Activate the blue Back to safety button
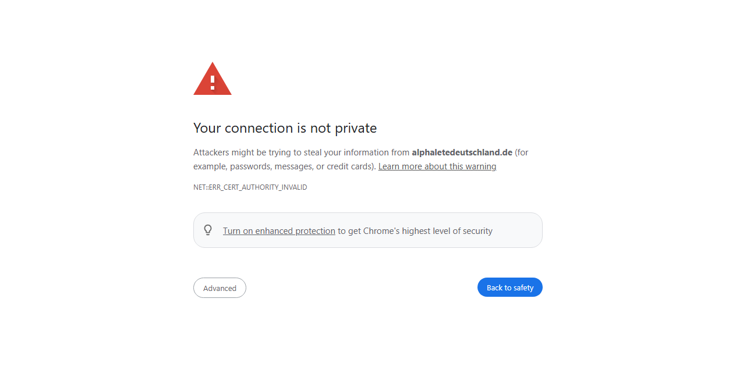This screenshot has width=736, height=380. point(509,287)
